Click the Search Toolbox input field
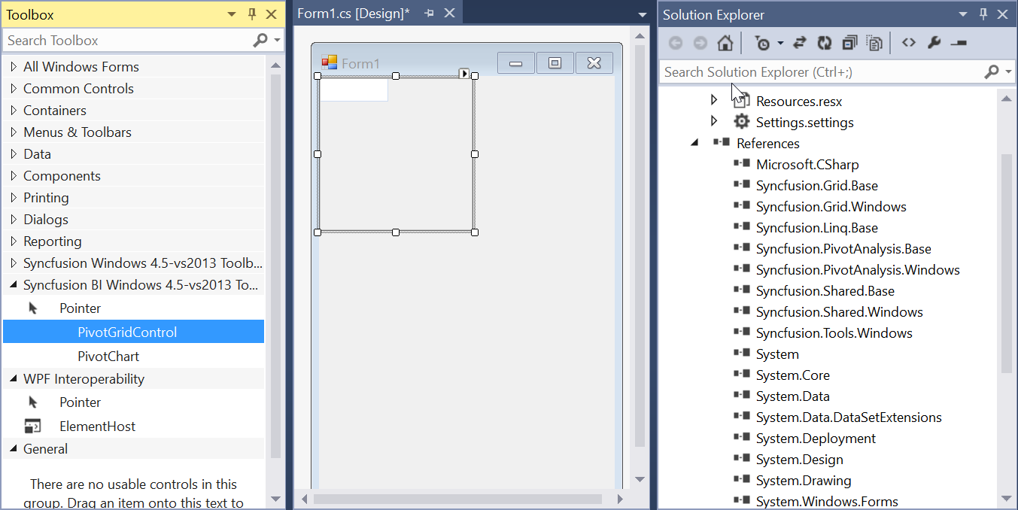Screen dimensions: 1018x510 pos(128,41)
